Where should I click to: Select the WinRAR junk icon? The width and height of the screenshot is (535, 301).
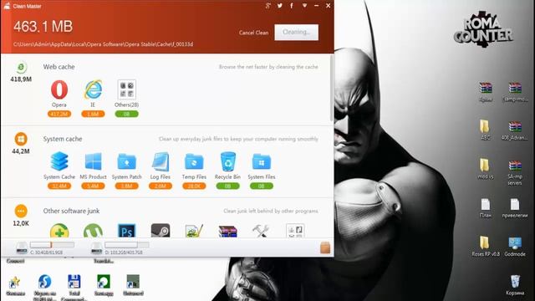(x=227, y=231)
